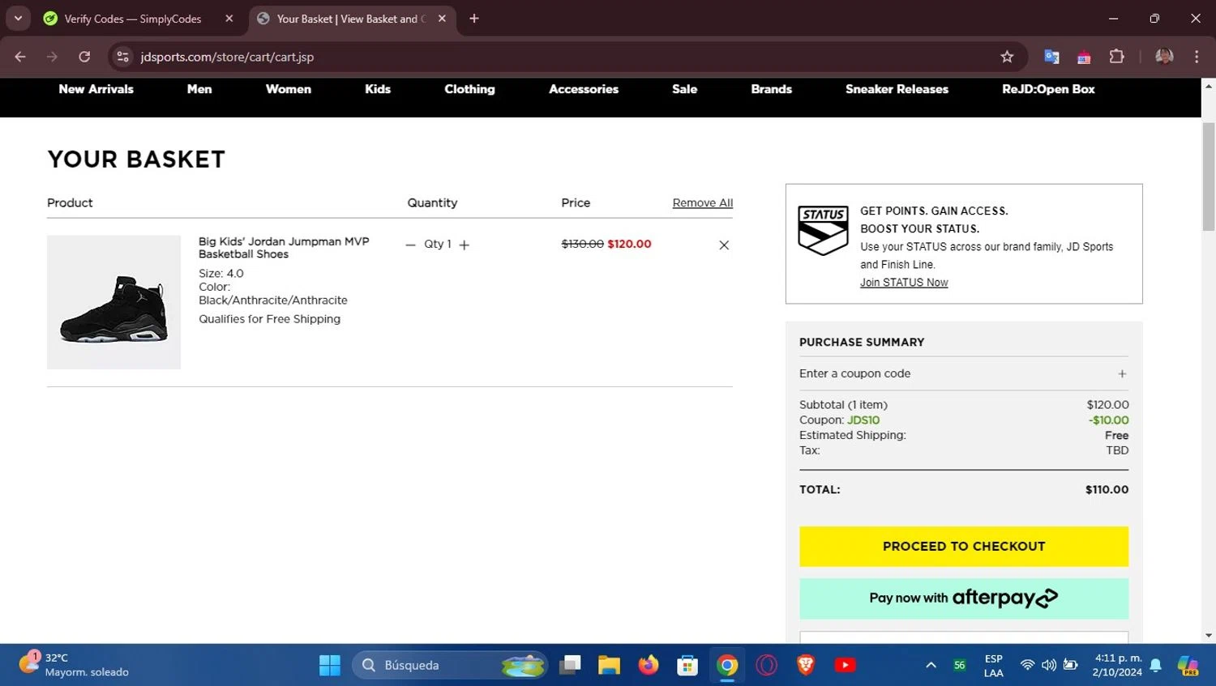Reload the JD Sports cart page
This screenshot has width=1216, height=686.
pyautogui.click(x=84, y=57)
